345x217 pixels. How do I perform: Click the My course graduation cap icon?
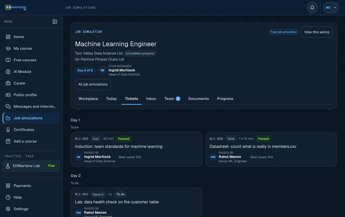[8, 48]
